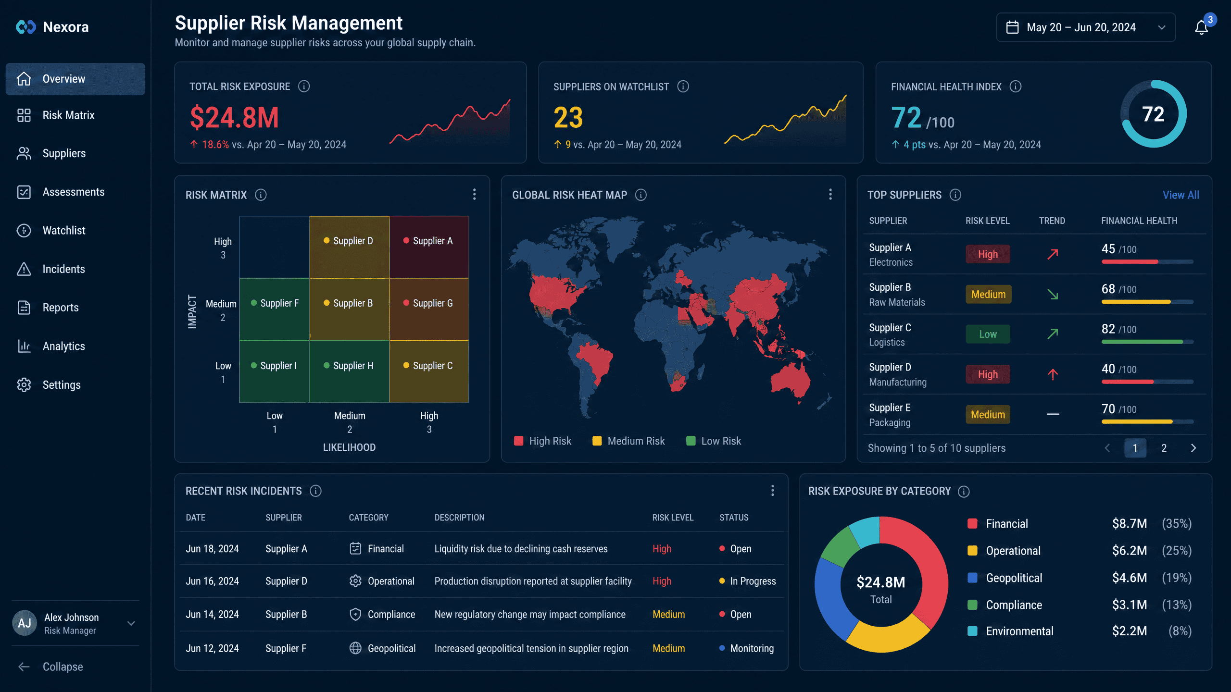Open the Overview menu item
The height and width of the screenshot is (692, 1231).
coord(75,79)
